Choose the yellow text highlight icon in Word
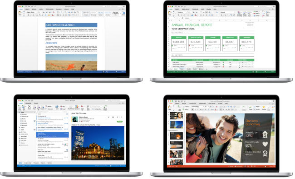 coord(49,15)
